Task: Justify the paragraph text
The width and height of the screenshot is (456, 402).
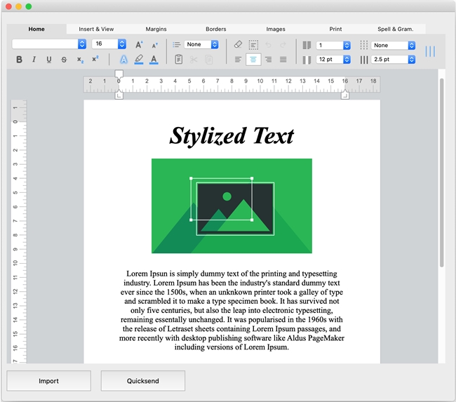Action: [x=283, y=60]
